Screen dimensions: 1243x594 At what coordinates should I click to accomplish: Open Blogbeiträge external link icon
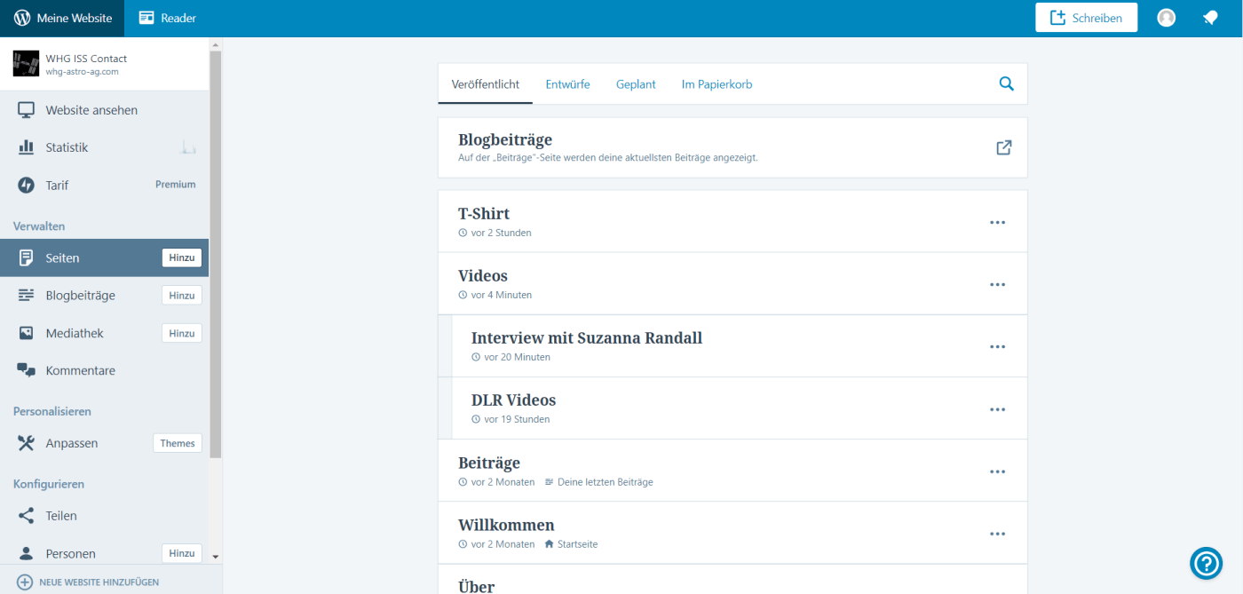pyautogui.click(x=1004, y=147)
